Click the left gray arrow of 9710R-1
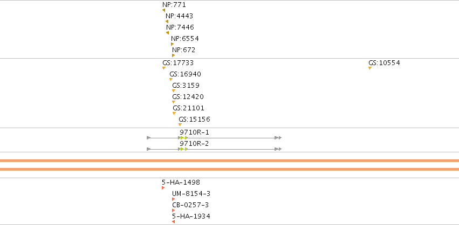This screenshot has width=459, height=225. click(149, 138)
